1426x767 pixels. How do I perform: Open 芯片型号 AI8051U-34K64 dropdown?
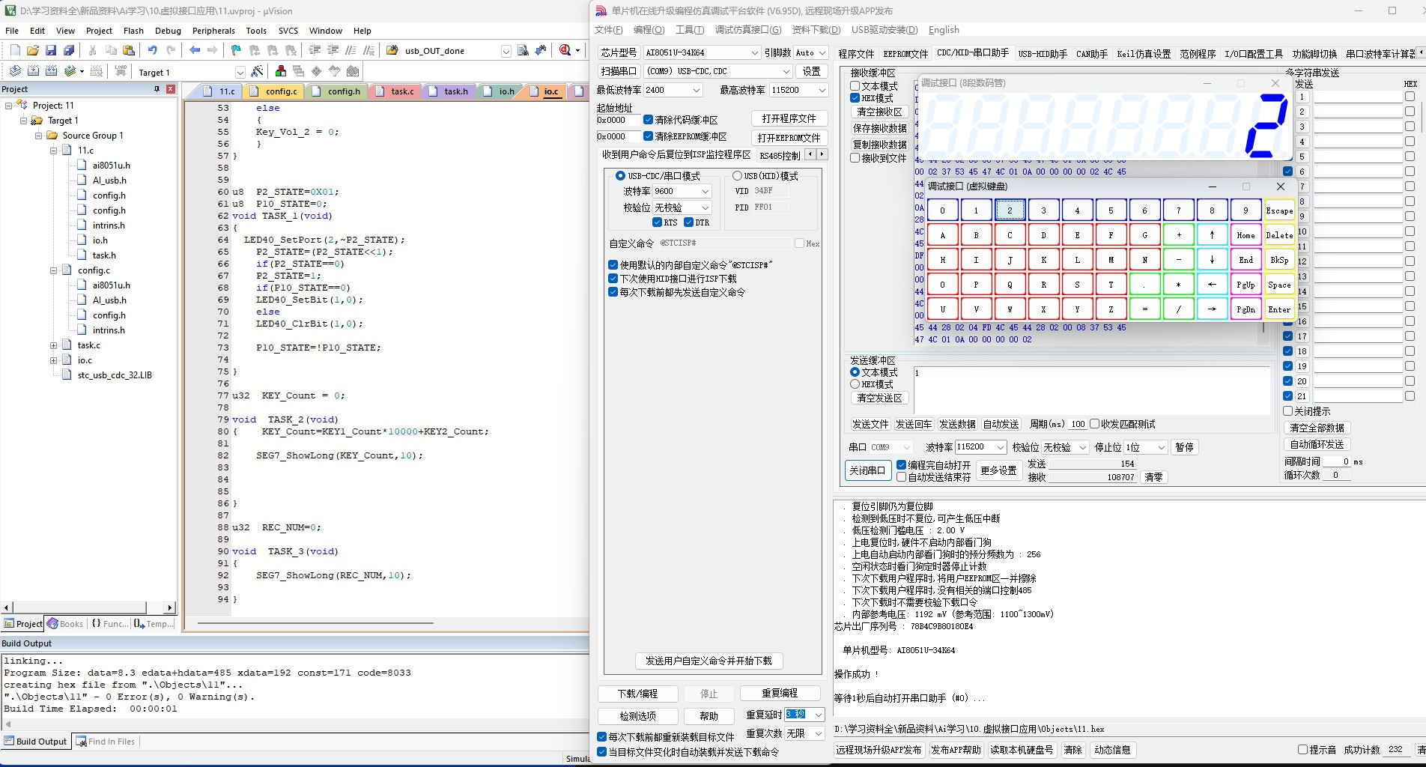[754, 52]
